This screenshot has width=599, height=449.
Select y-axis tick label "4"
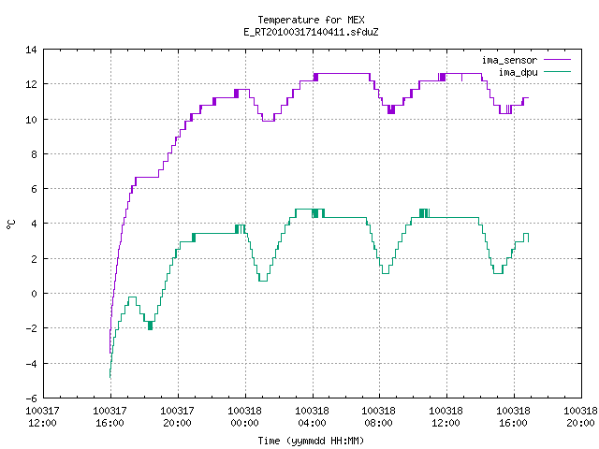(34, 224)
